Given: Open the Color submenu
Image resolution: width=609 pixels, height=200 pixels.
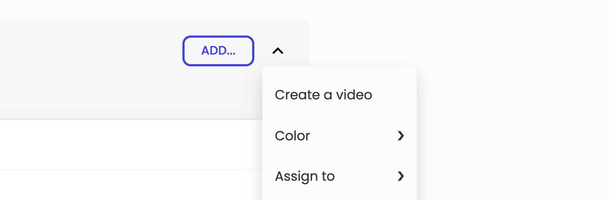Looking at the screenshot, I should coord(340,136).
